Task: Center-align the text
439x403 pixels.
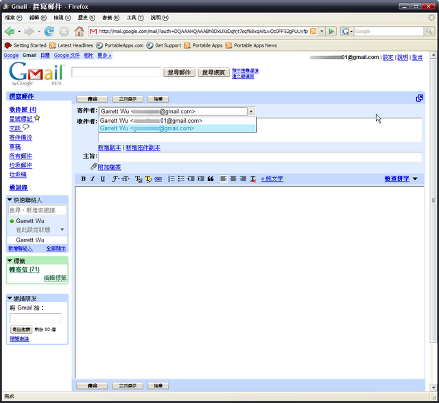Action: pyautogui.click(x=233, y=179)
